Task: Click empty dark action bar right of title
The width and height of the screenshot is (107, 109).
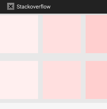Action: 79,7
